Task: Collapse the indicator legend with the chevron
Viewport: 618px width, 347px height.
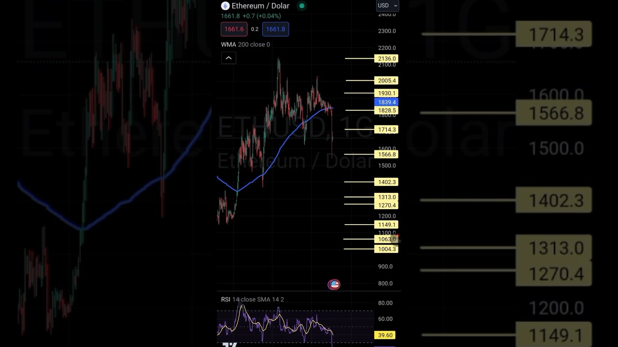Action: 229,58
